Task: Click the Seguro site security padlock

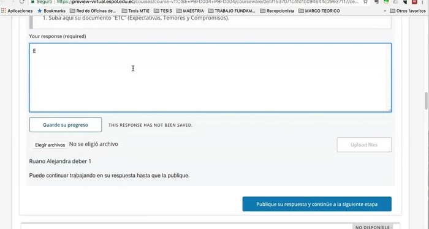Action: click(x=33, y=2)
